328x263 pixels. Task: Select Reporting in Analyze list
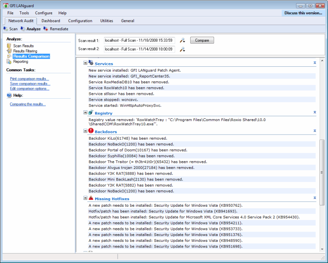coord(21,61)
